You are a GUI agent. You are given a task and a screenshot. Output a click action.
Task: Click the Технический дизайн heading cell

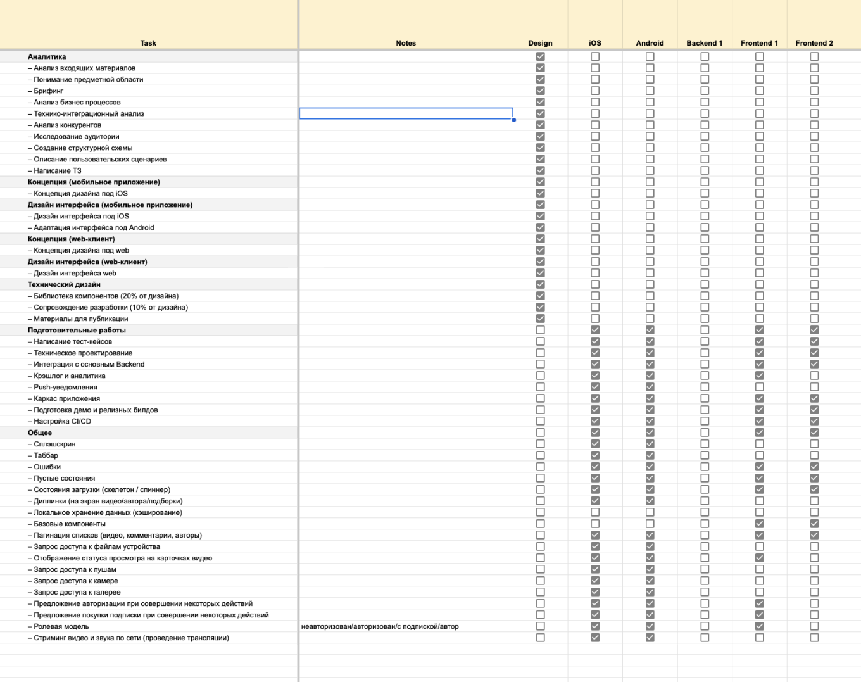pos(148,284)
